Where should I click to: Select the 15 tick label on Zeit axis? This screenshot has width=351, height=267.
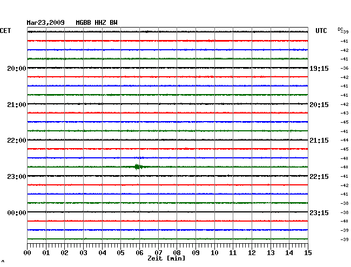click(308, 252)
